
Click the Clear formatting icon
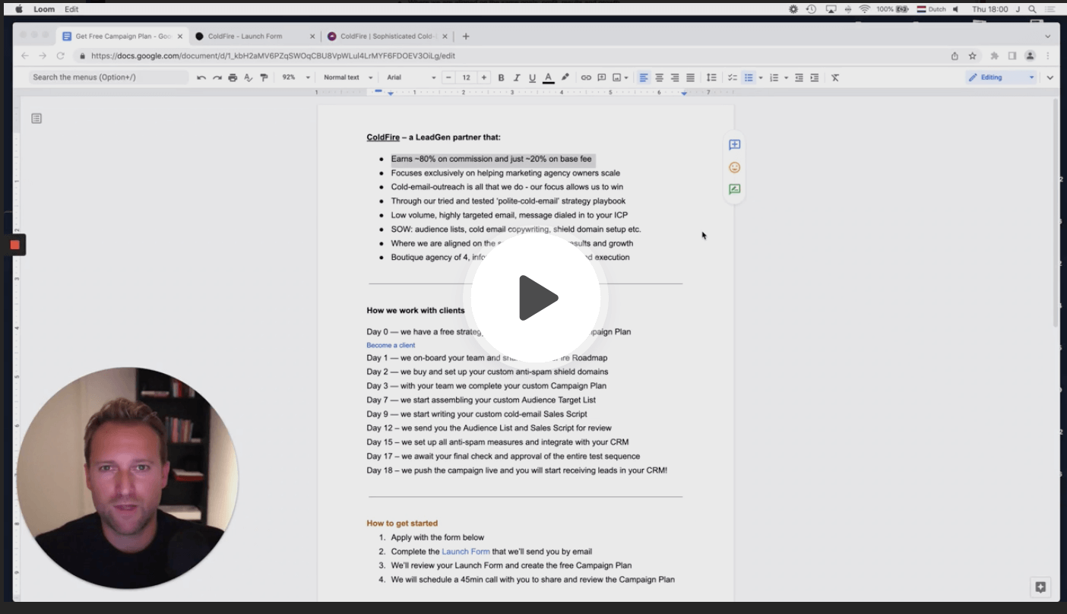835,78
